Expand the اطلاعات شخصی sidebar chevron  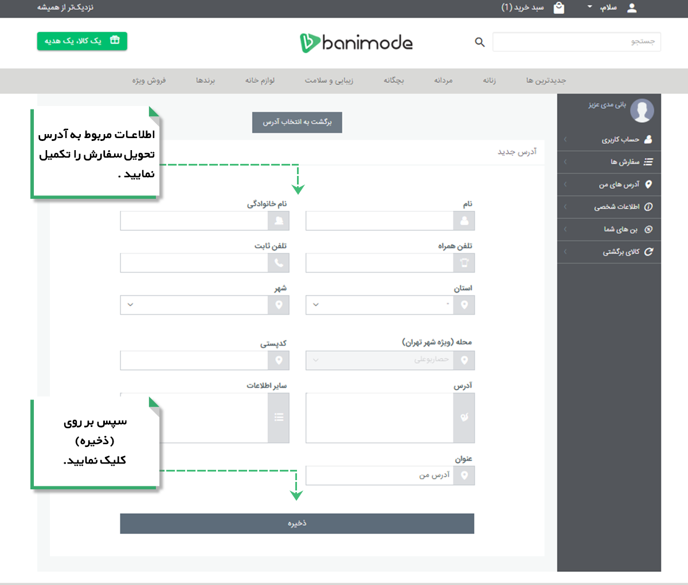click(x=566, y=207)
